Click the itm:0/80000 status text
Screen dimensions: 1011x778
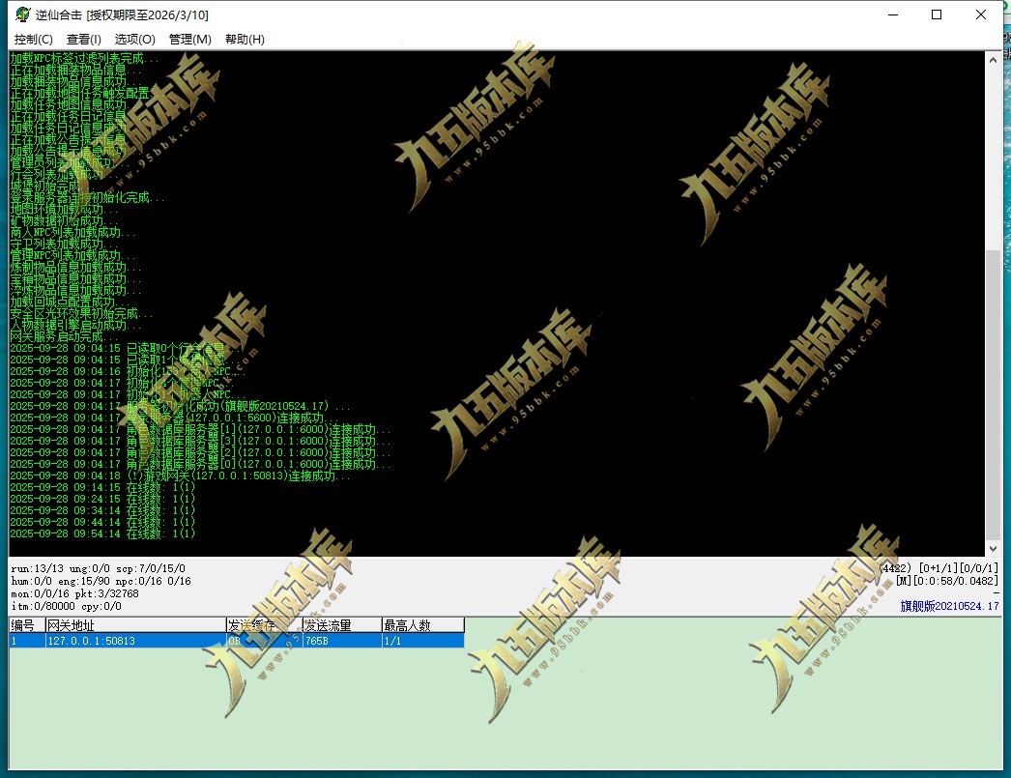(x=43, y=606)
